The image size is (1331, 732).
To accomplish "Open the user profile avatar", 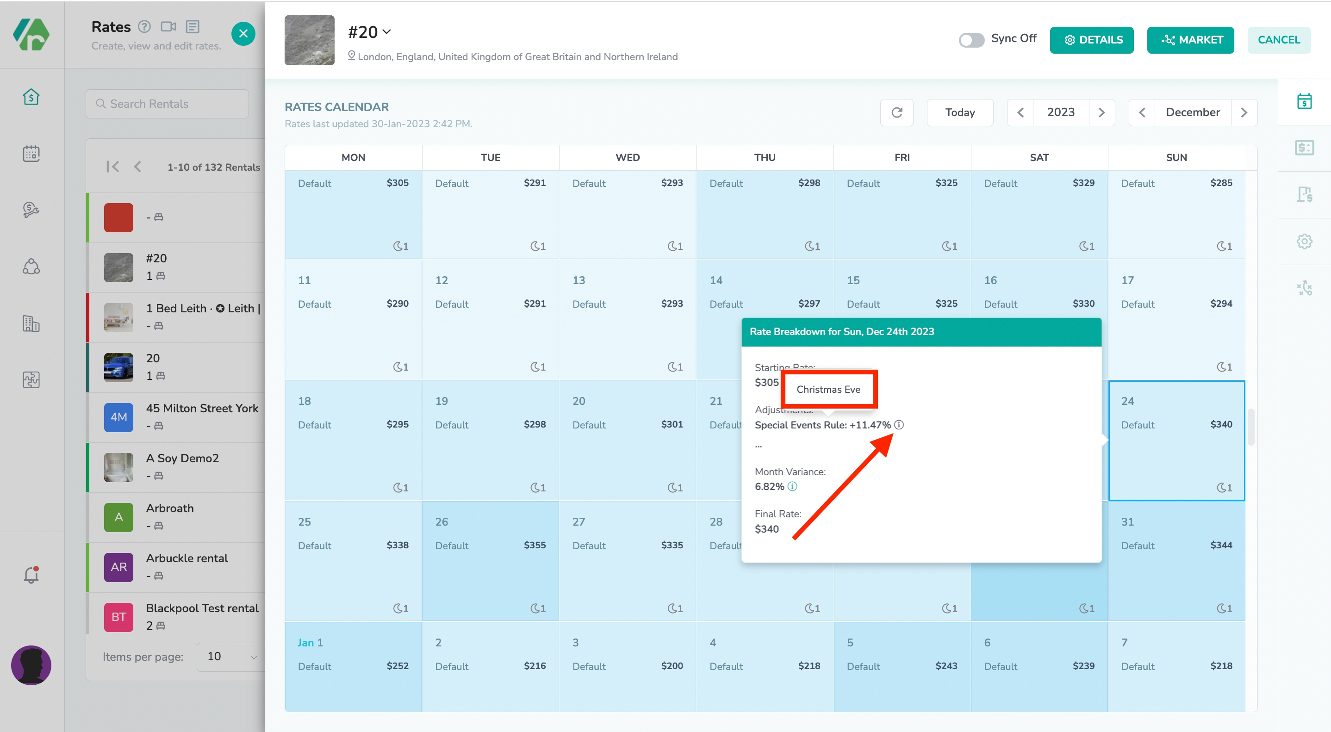I will pyautogui.click(x=31, y=665).
